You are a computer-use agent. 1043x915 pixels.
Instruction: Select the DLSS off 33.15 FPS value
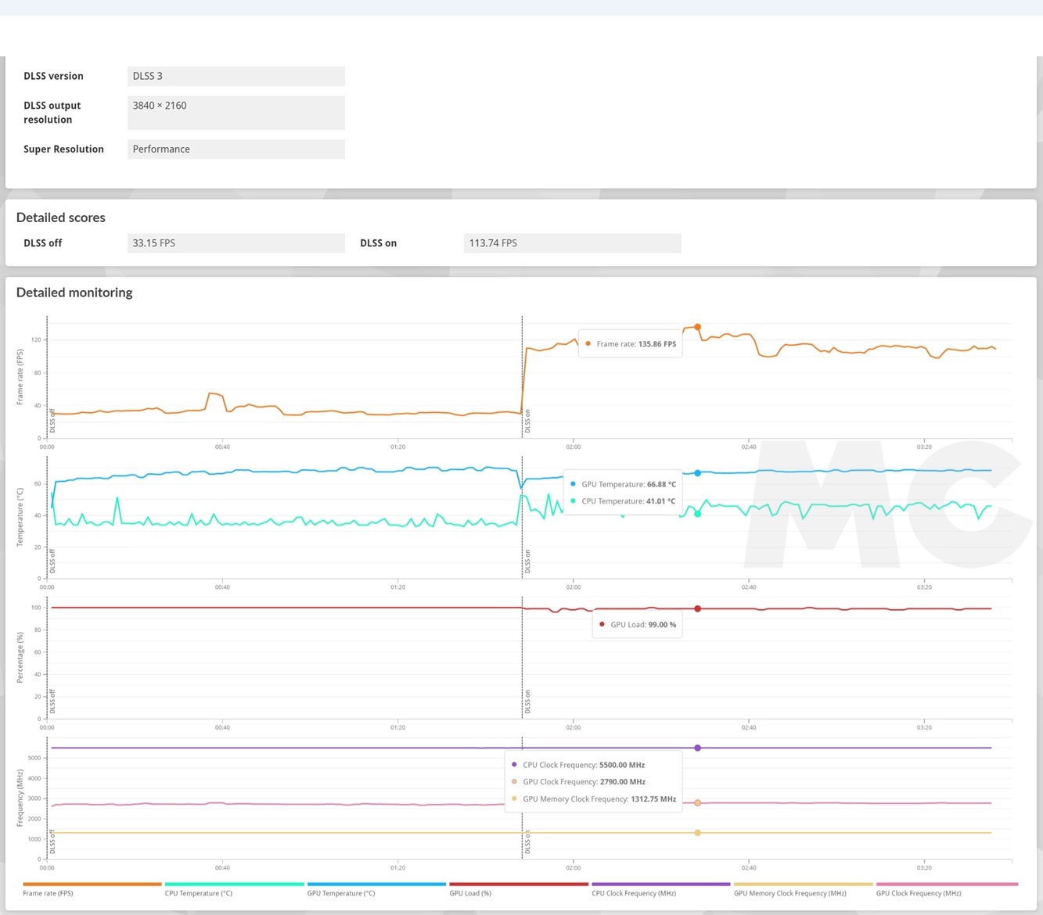tap(236, 243)
